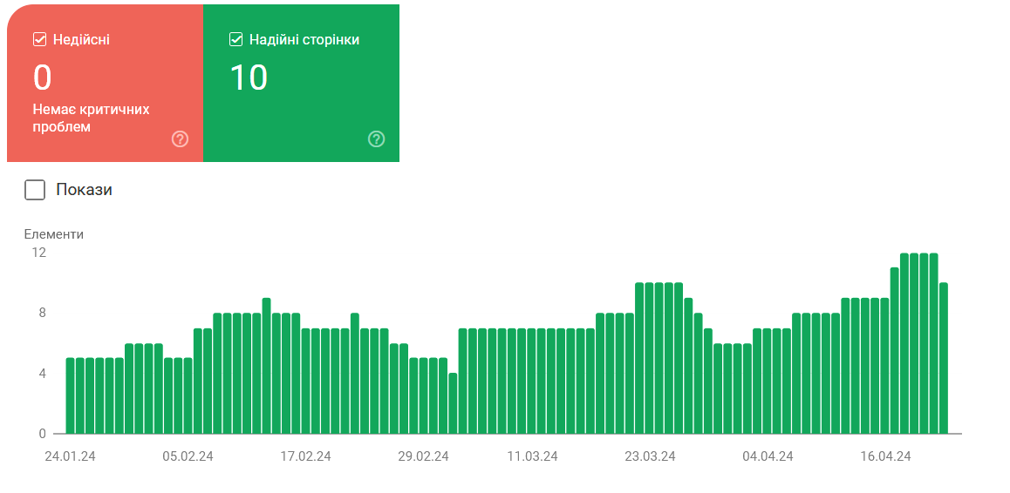Click the 29.02.24 date label
The image size is (1010, 493).
click(423, 456)
